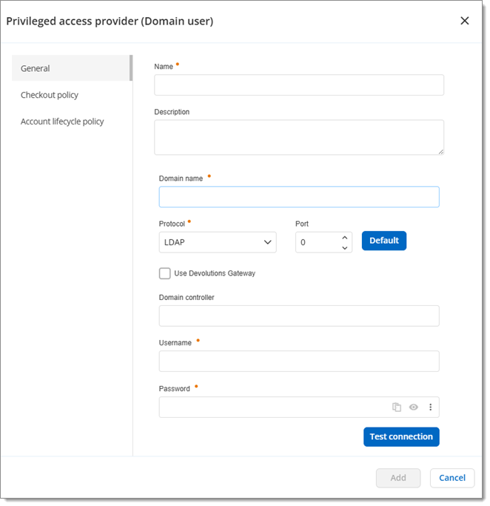This screenshot has height=506, width=490.
Task: Focus the Domain name field
Action: coord(299,197)
